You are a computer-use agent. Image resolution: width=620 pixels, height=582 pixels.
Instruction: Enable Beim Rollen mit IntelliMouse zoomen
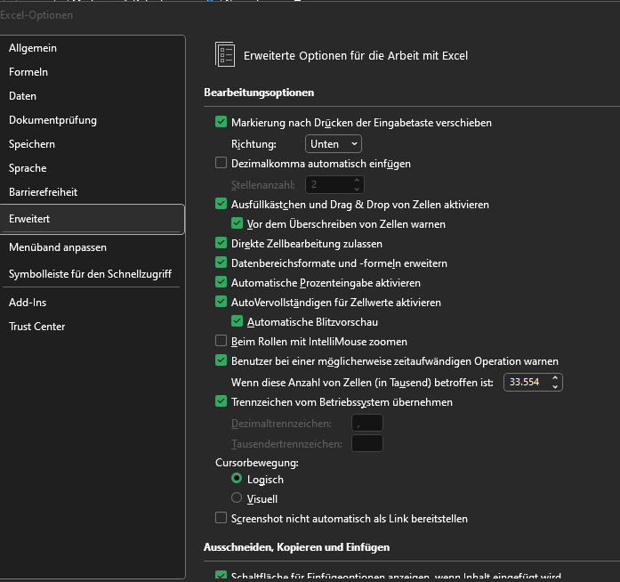pyautogui.click(x=221, y=341)
